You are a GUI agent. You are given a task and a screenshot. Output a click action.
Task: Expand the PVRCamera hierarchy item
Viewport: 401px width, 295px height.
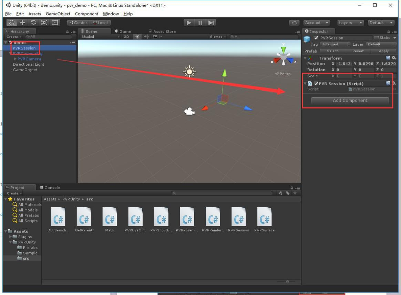coord(15,59)
